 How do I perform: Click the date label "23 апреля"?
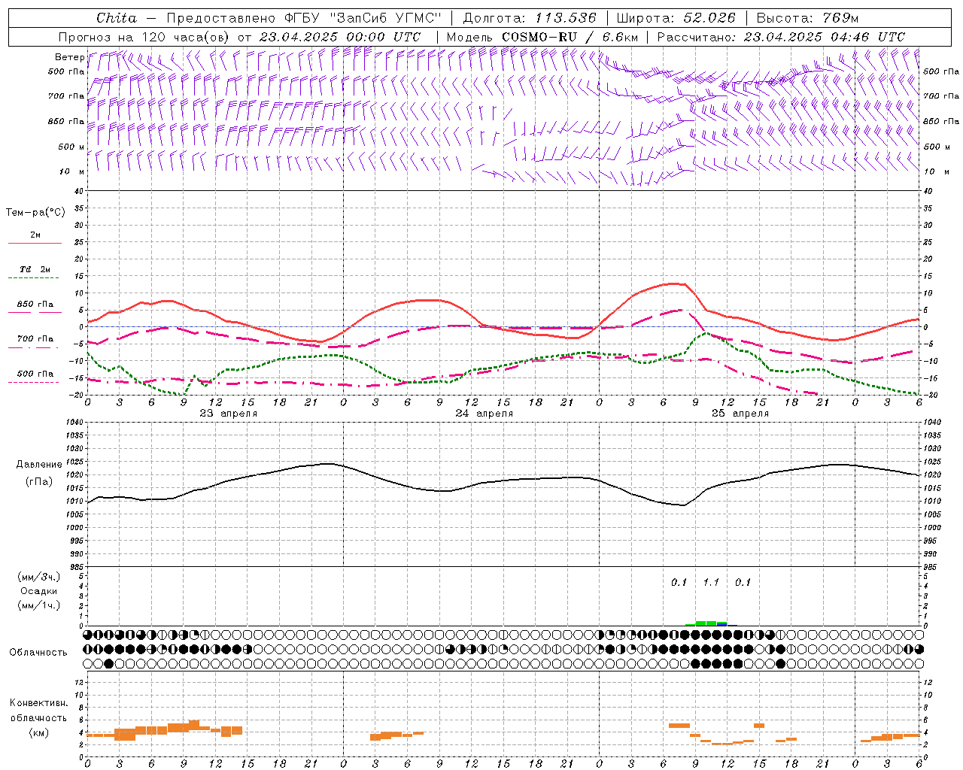click(228, 414)
